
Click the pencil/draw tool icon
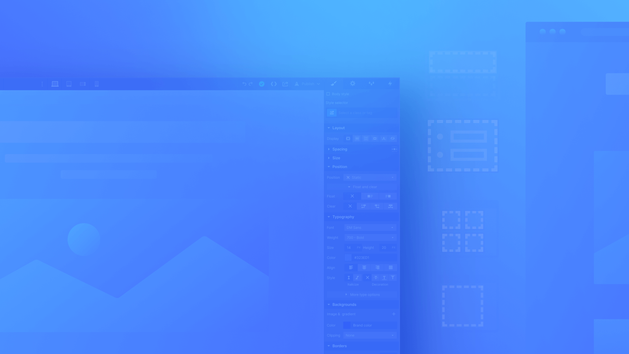coord(334,84)
